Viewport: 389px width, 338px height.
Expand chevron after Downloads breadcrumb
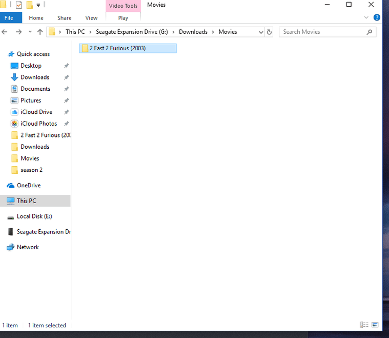213,32
